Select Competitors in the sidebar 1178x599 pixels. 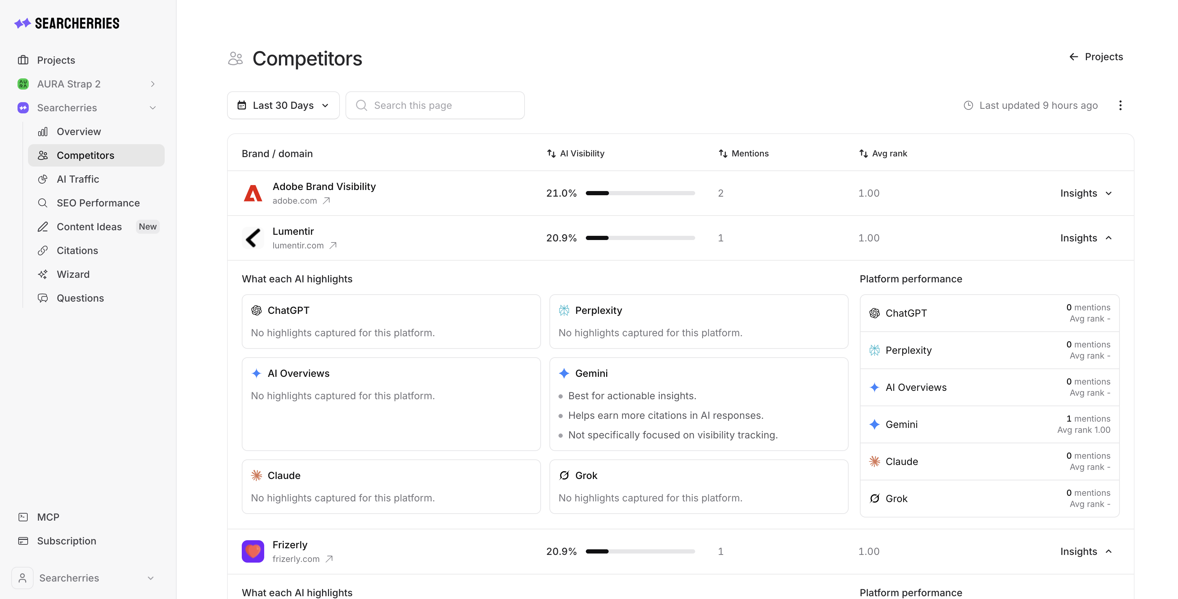pyautogui.click(x=96, y=155)
